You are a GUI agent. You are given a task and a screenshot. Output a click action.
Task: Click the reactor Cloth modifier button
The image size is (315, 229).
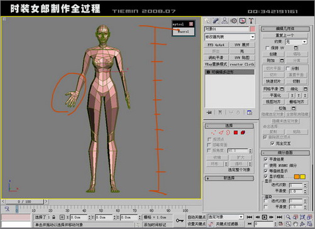point(242,64)
